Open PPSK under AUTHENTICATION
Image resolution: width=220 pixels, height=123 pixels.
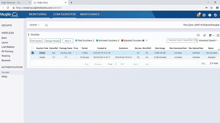pyautogui.click(x=4, y=77)
